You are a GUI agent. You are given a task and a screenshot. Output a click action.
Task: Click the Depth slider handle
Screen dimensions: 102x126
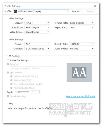point(19,92)
